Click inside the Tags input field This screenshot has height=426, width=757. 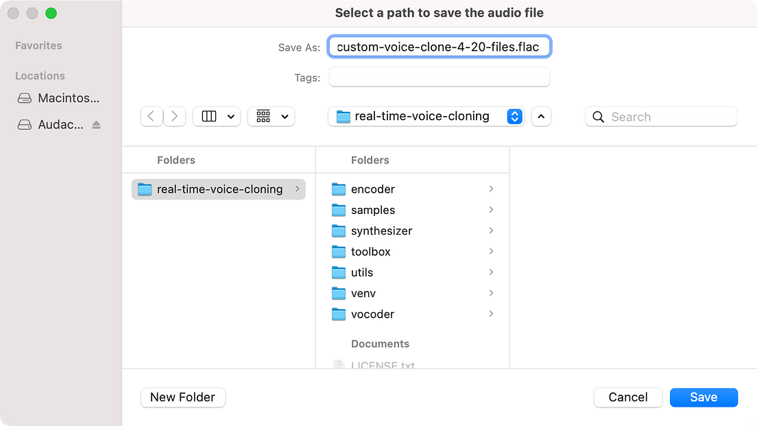tap(439, 78)
